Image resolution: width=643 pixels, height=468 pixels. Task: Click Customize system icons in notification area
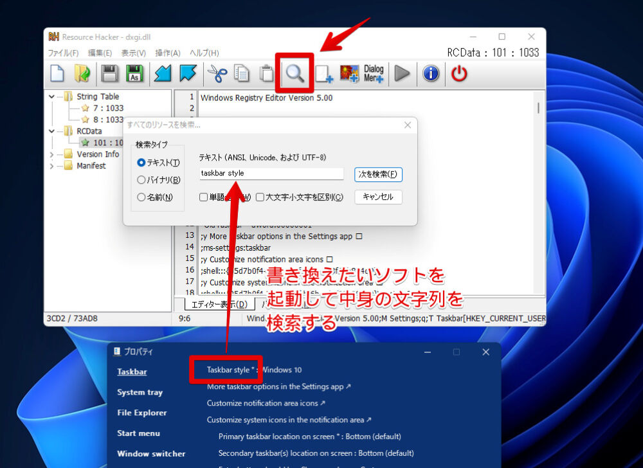click(289, 420)
